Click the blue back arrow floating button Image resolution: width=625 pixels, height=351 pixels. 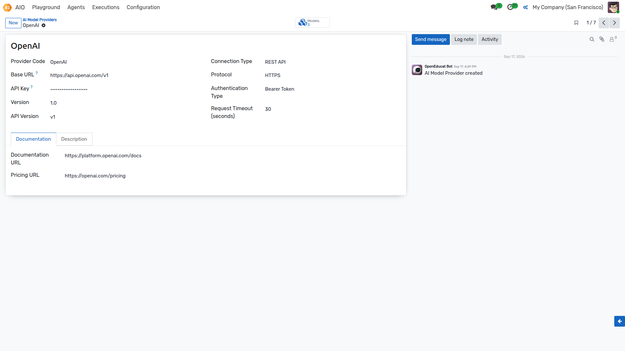619,321
